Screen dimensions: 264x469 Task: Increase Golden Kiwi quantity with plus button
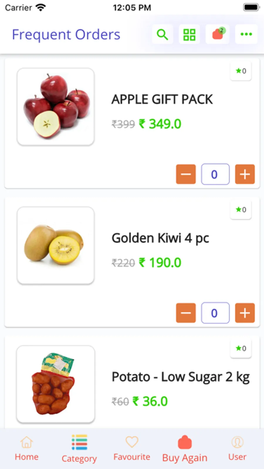point(245,313)
